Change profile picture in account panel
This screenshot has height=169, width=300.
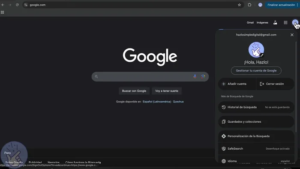[256, 50]
